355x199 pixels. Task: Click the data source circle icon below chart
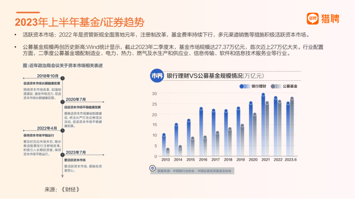point(152,168)
